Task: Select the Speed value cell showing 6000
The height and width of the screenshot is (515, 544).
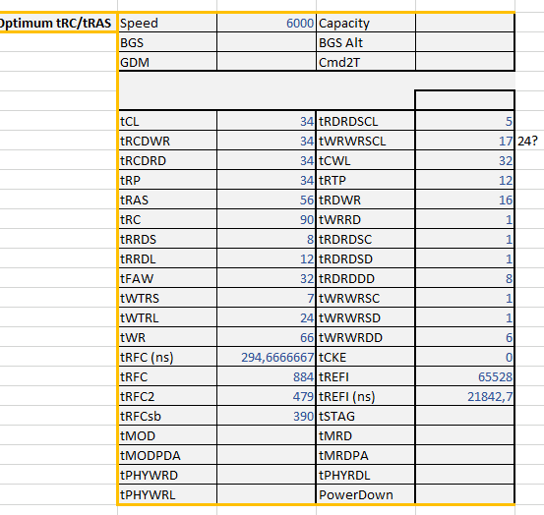Action: pos(267,23)
